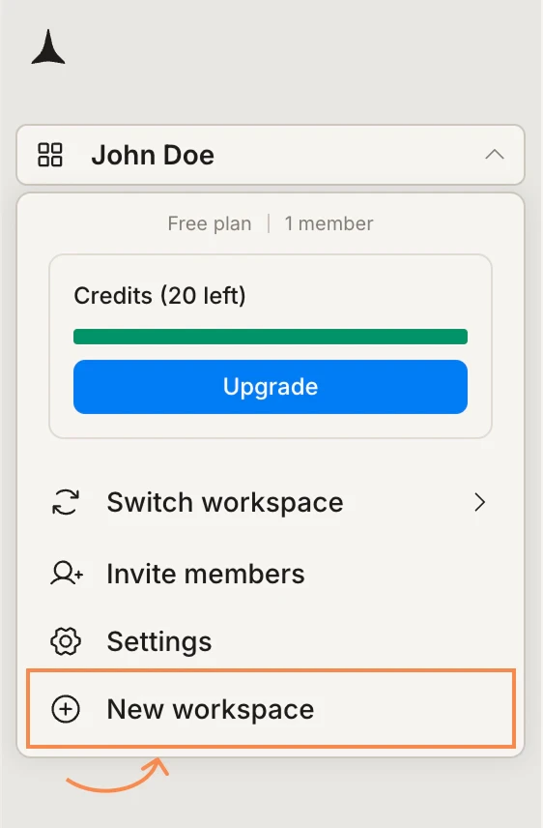The width and height of the screenshot is (543, 828).
Task: Collapse the John Doe workspace dropdown chevron
Action: point(495,155)
